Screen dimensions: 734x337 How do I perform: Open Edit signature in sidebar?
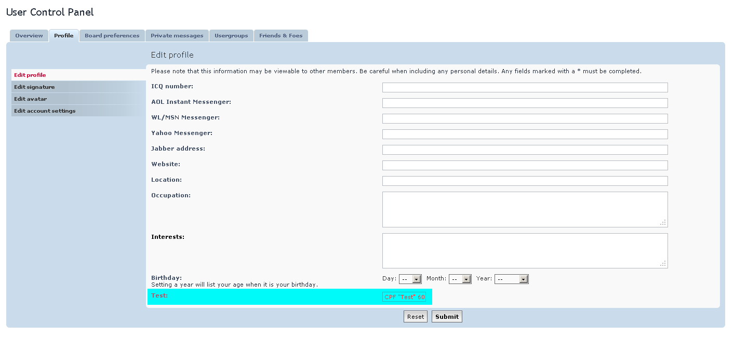pos(34,87)
